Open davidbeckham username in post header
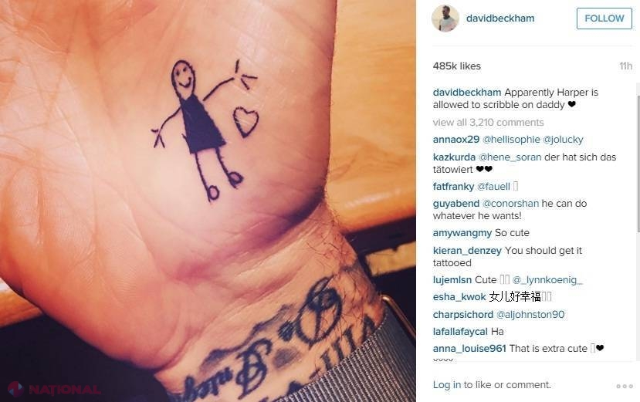The image size is (640, 402). [500, 19]
